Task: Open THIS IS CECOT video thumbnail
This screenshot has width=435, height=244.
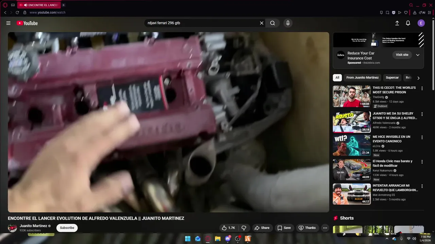Action: point(352,96)
